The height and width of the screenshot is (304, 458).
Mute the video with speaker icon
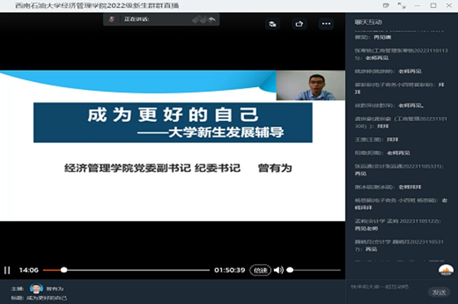coord(279,270)
